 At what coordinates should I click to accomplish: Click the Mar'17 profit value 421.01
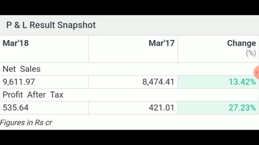coord(161,108)
